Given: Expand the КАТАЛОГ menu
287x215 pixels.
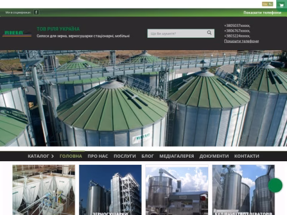Looking at the screenshot, I should tap(41, 156).
